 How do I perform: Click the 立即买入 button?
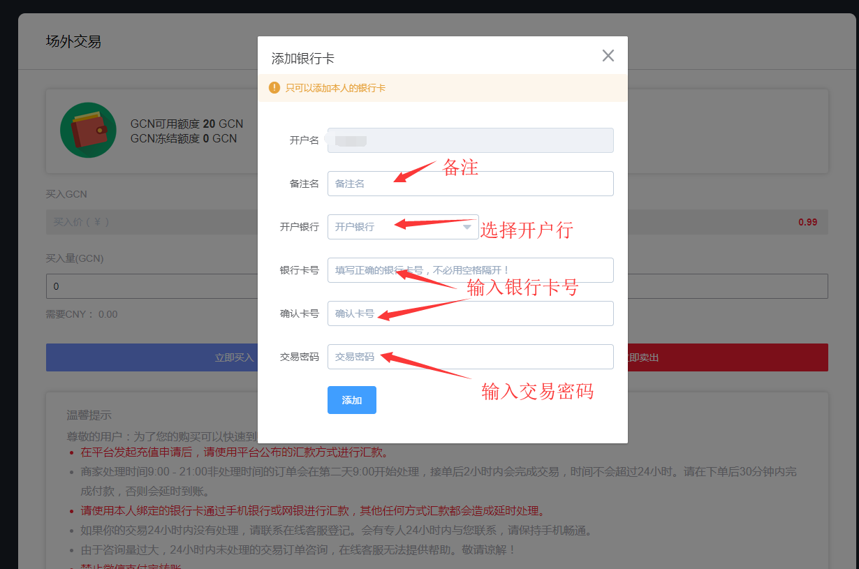[152, 357]
